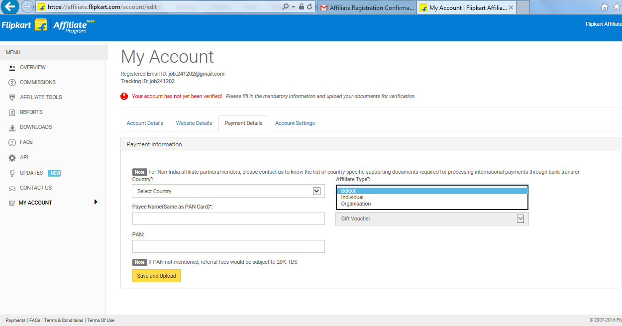Click the Flipkart Affiliate Program logo

[x=48, y=25]
